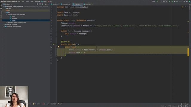Click the green Run button

click(170, 1)
